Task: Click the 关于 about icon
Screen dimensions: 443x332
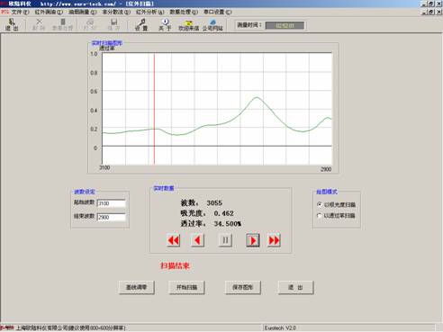Action: click(165, 24)
